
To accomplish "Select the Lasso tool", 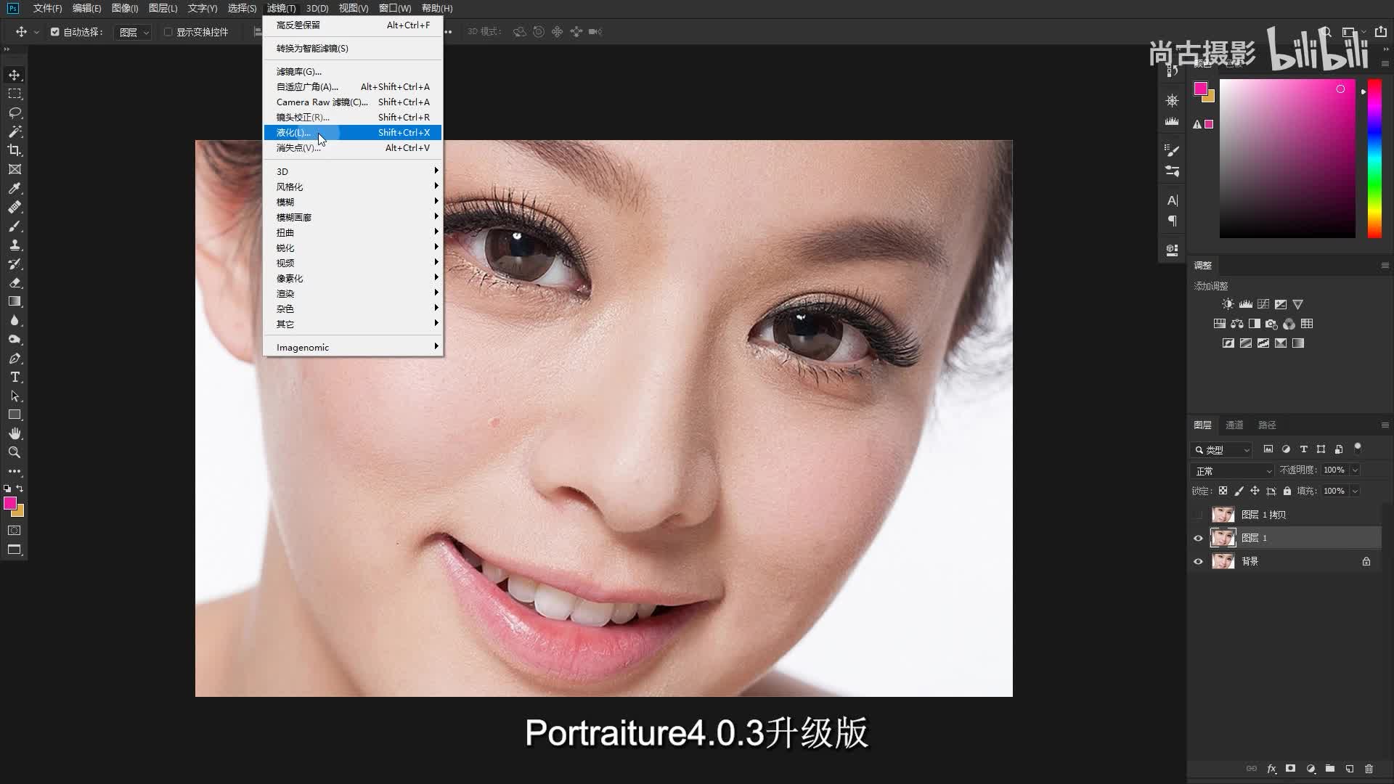I will tap(15, 113).
